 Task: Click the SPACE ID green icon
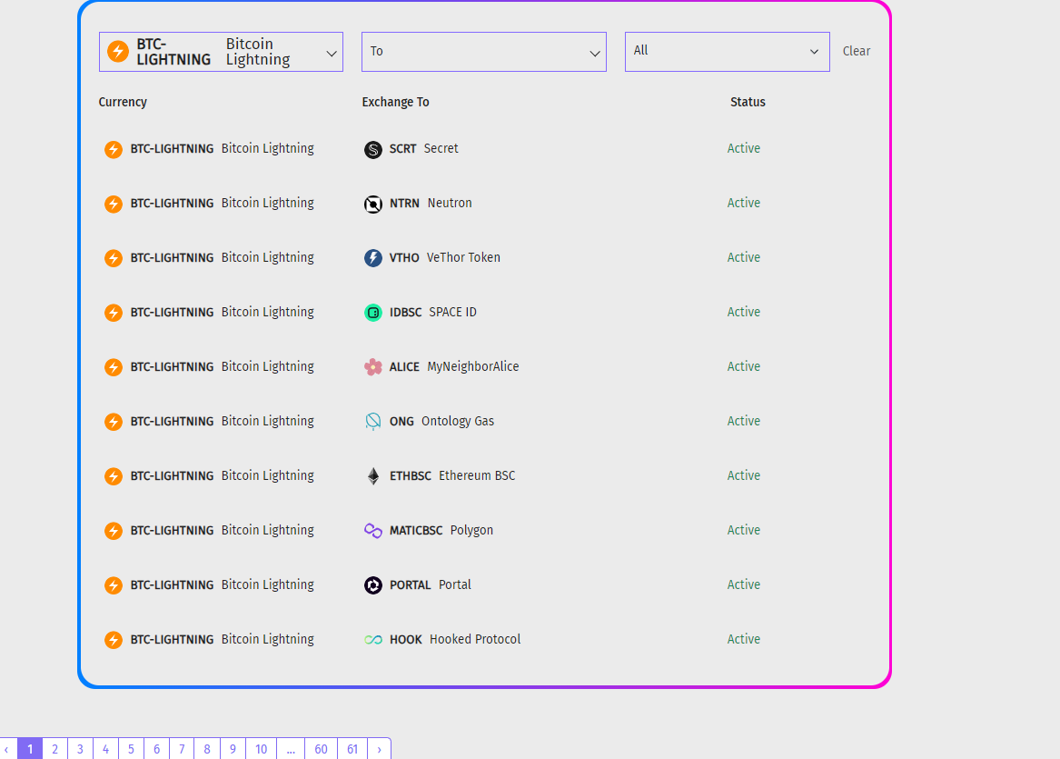pyautogui.click(x=373, y=313)
